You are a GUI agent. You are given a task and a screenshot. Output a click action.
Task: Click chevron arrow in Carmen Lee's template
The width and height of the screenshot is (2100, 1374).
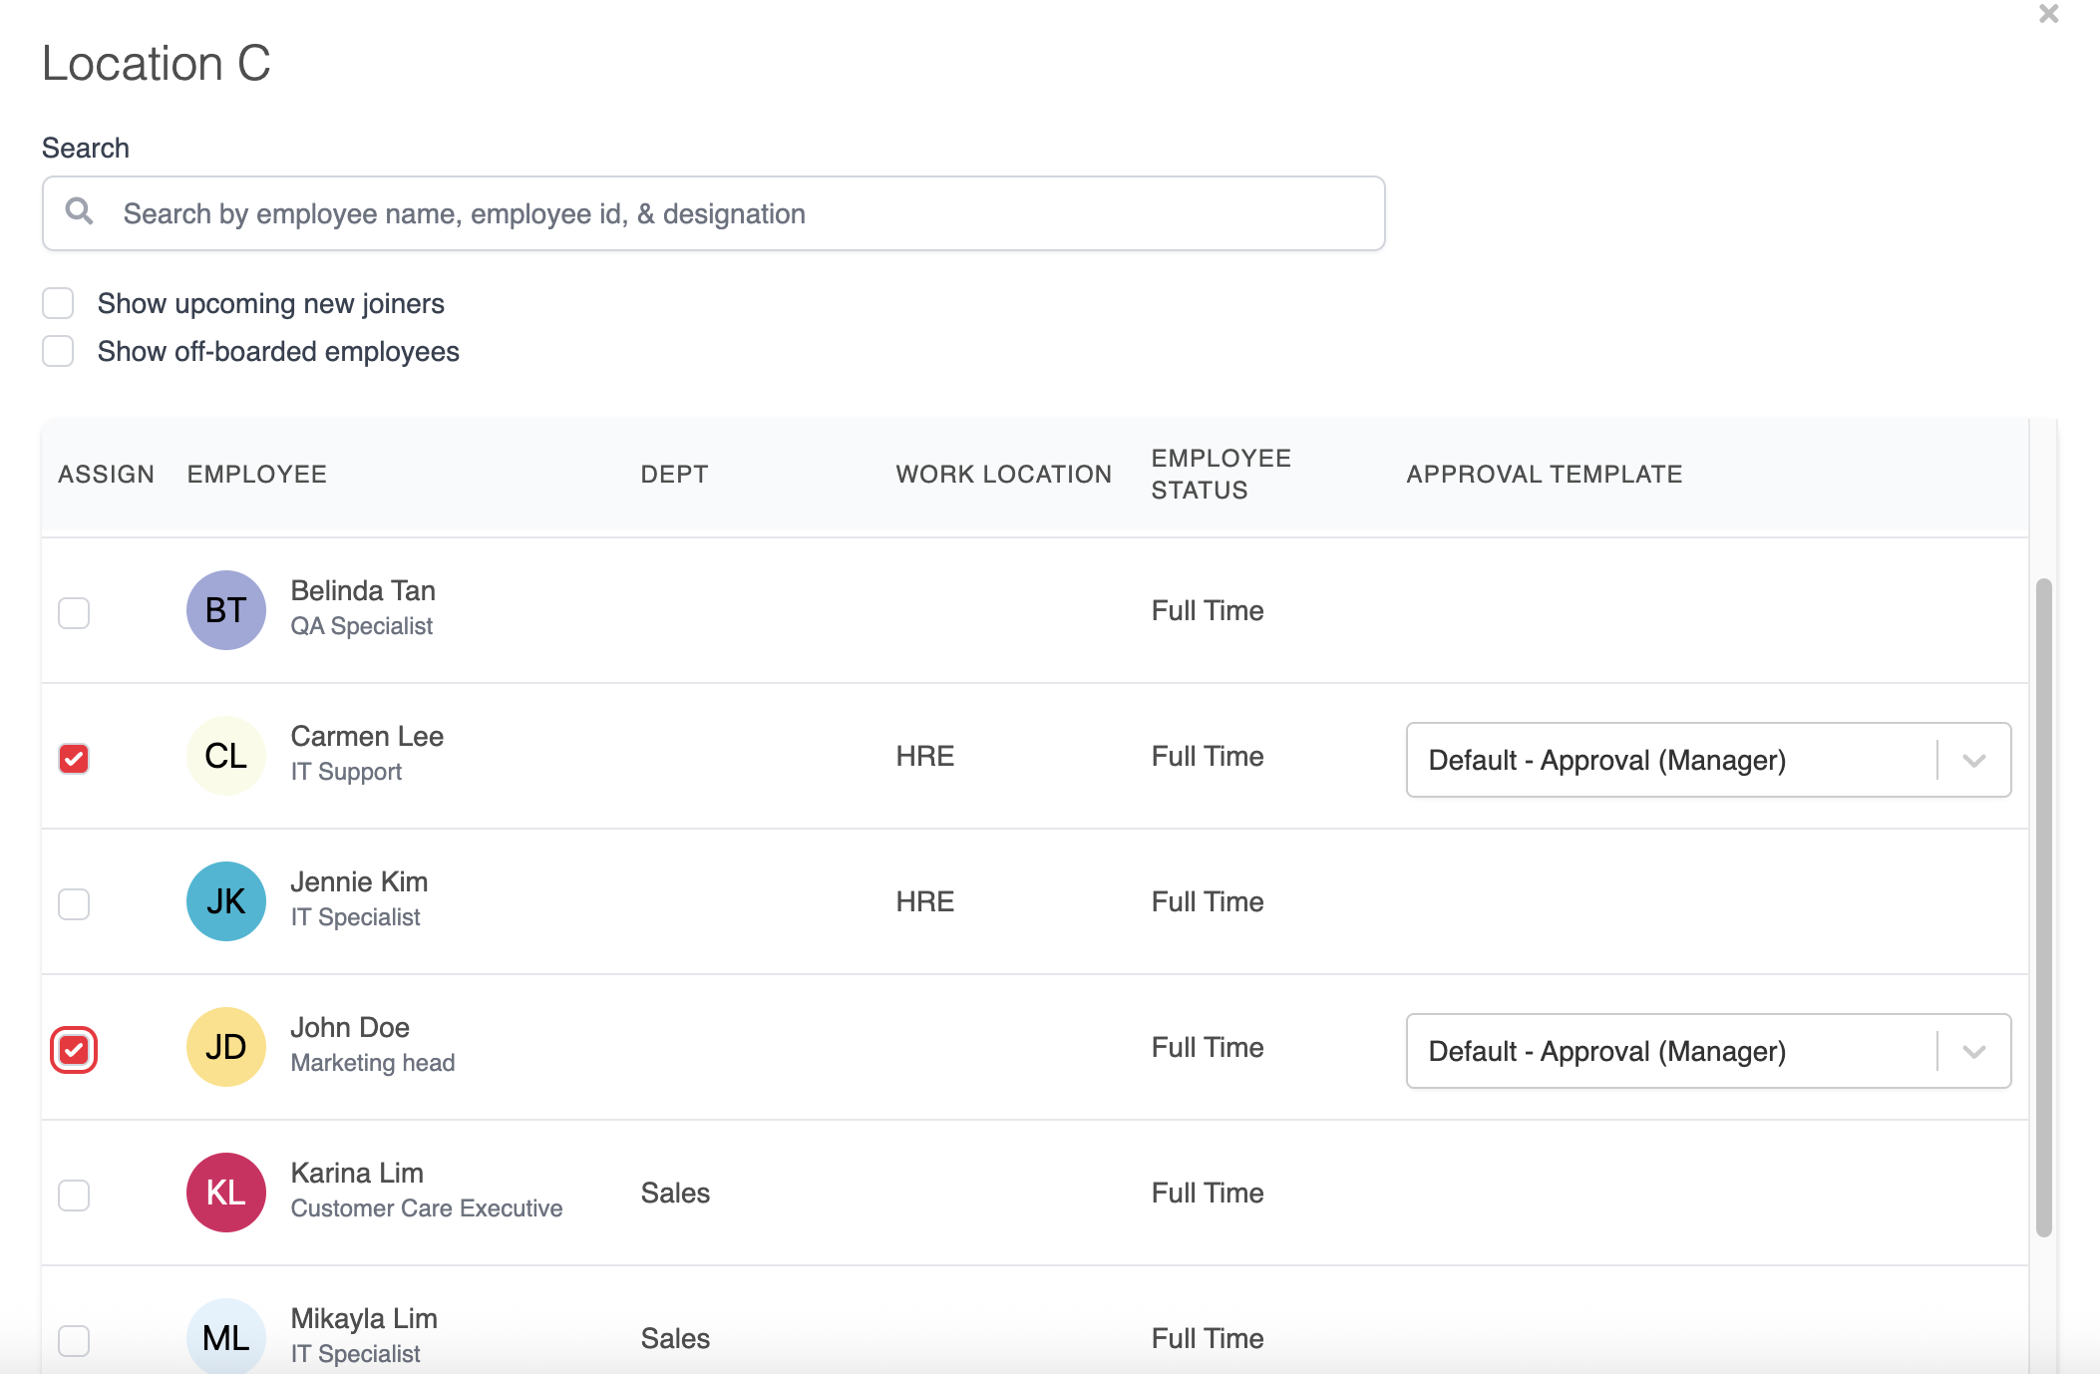pyautogui.click(x=1973, y=760)
